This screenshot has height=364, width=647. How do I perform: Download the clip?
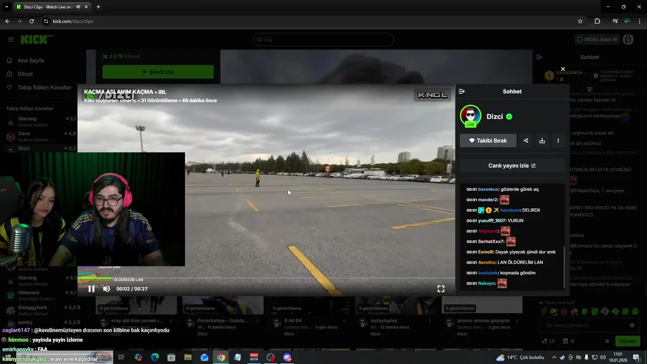tap(542, 141)
